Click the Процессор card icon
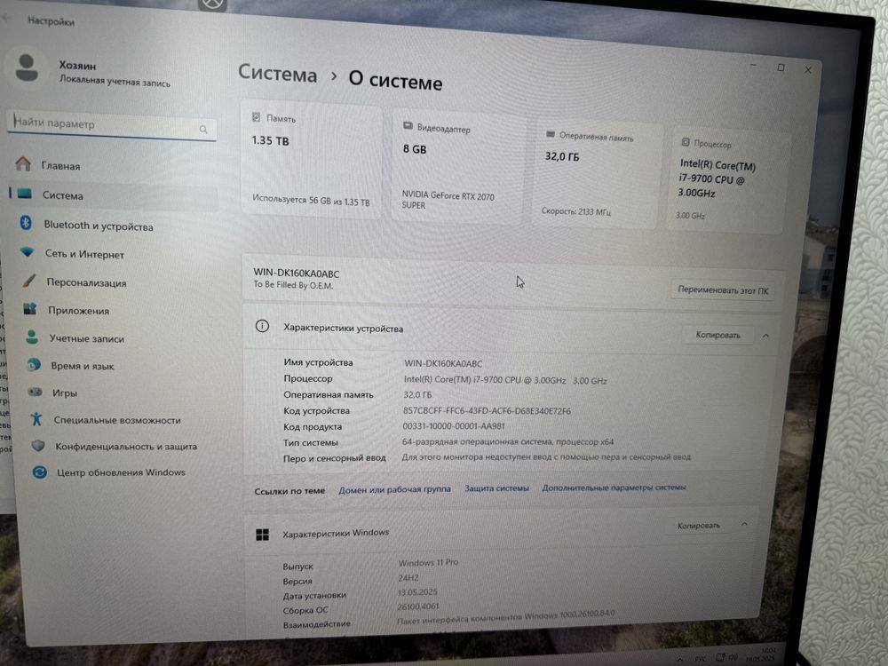 click(x=686, y=142)
